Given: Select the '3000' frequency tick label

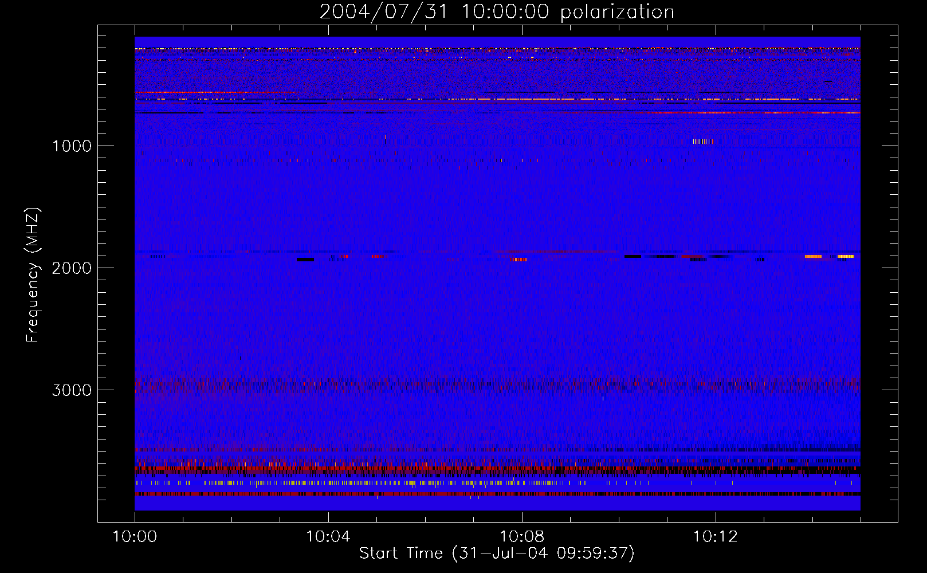Looking at the screenshot, I should click(x=72, y=390).
